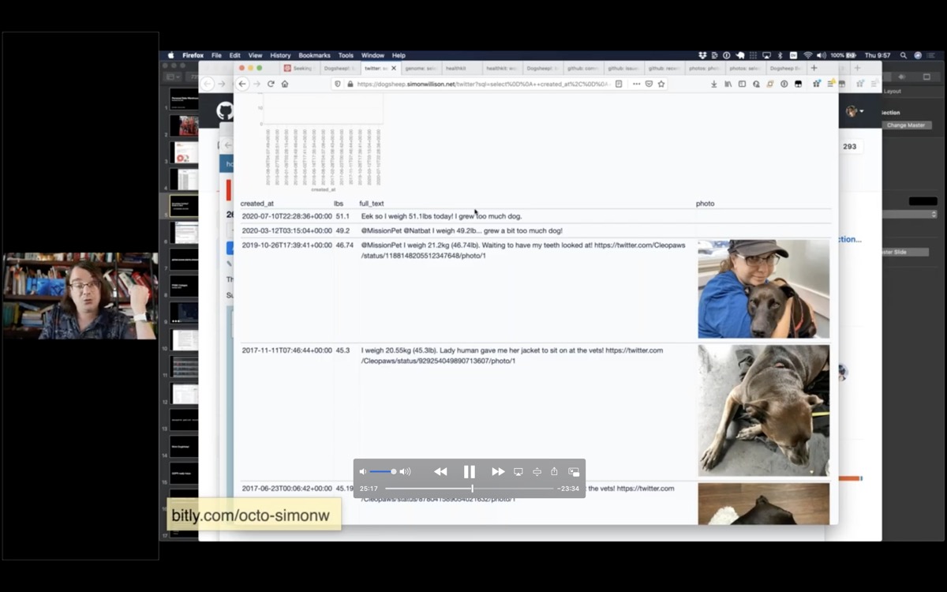Click the padlock site info icon
The image size is (947, 592).
349,84
